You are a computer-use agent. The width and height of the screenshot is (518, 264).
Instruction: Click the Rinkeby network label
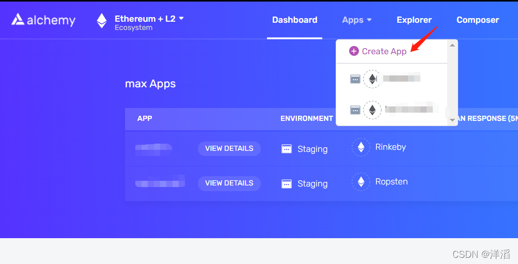390,147
